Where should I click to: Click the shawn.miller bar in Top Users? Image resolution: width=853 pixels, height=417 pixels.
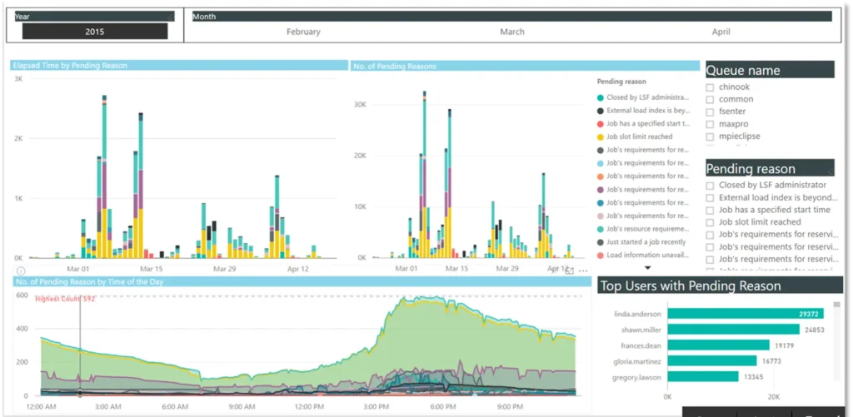733,330
